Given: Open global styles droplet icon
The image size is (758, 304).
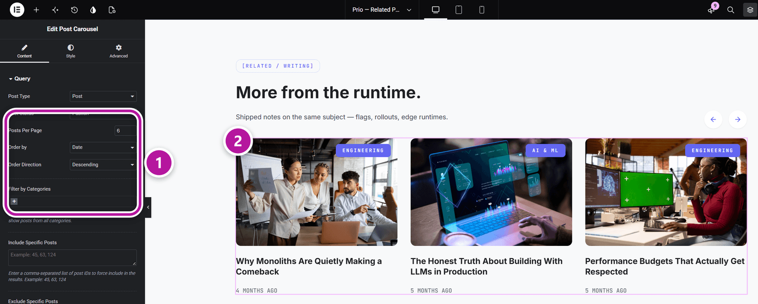Looking at the screenshot, I should click(x=93, y=9).
